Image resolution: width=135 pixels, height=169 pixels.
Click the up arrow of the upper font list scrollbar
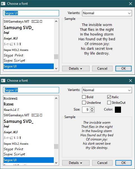(56, 21)
